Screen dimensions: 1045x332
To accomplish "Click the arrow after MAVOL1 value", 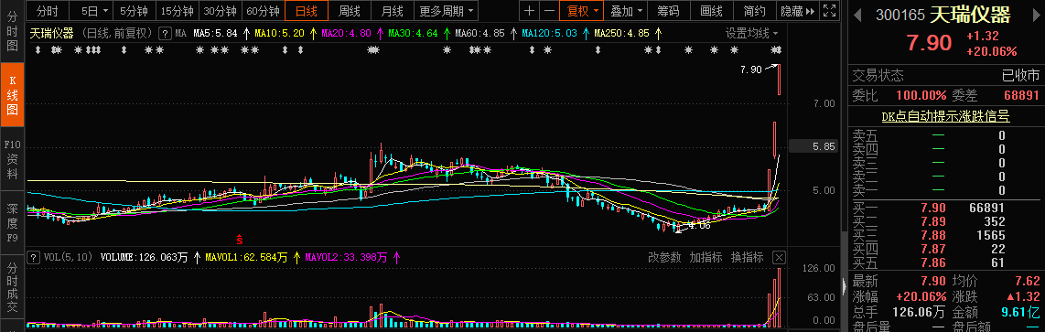I will tap(296, 257).
